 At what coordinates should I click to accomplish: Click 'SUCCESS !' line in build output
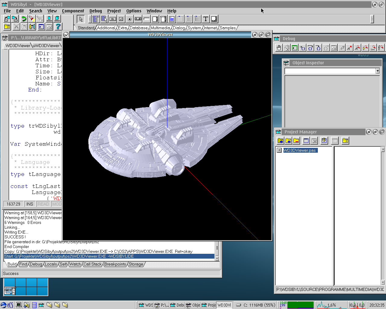point(15,237)
